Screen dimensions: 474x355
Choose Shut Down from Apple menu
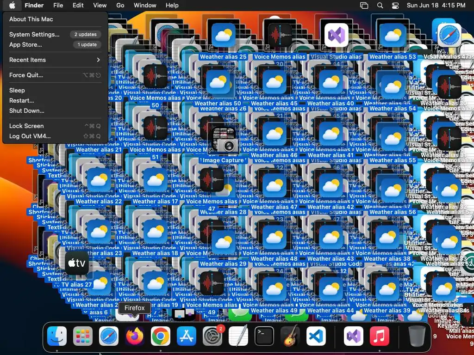(x=55, y=111)
